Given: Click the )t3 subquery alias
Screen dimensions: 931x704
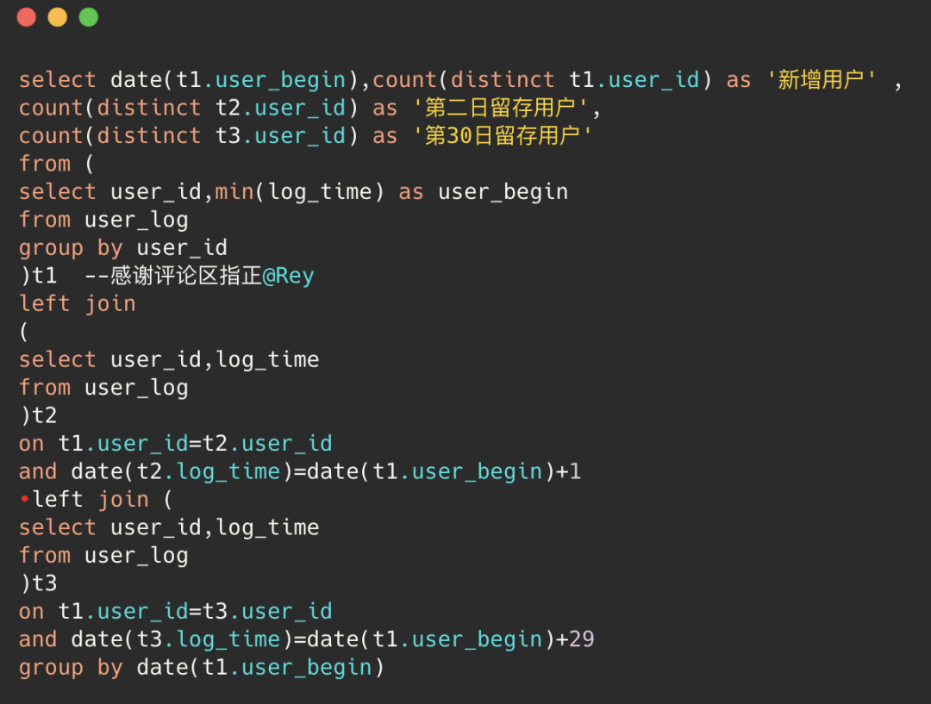Looking at the screenshot, I should [38, 583].
